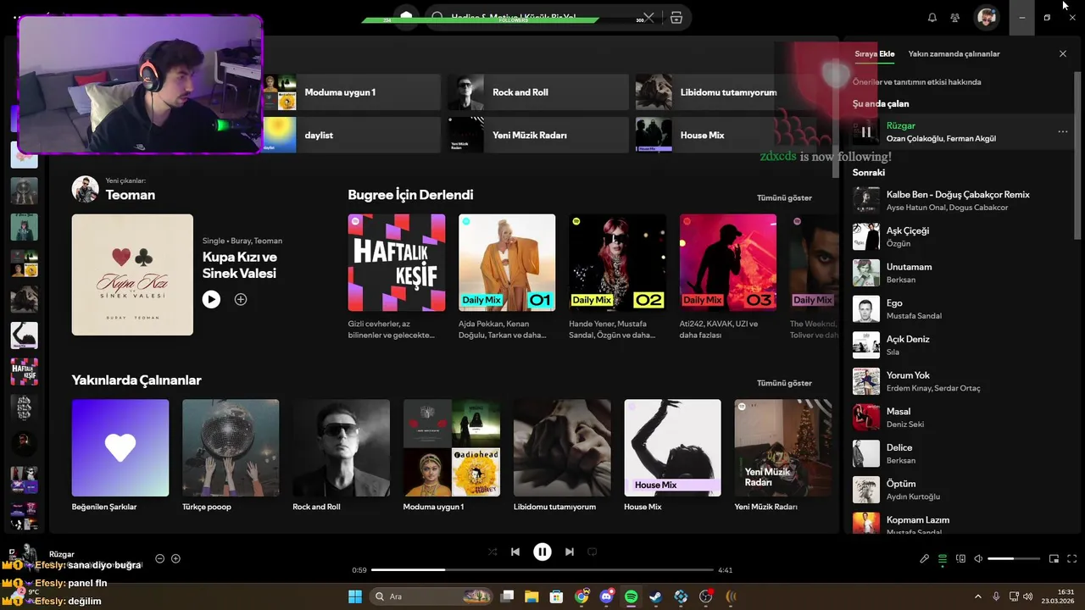
Task: Pause Rüzgar from the queue cover icon
Action: pyautogui.click(x=865, y=131)
